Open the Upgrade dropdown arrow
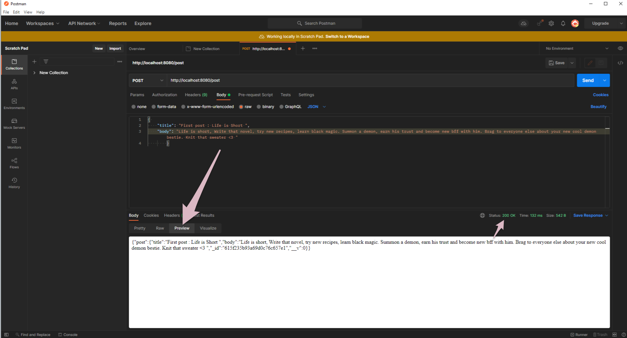This screenshot has height=338, width=627. coord(621,23)
